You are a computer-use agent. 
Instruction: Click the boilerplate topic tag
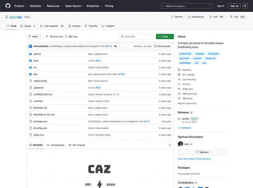213,54
